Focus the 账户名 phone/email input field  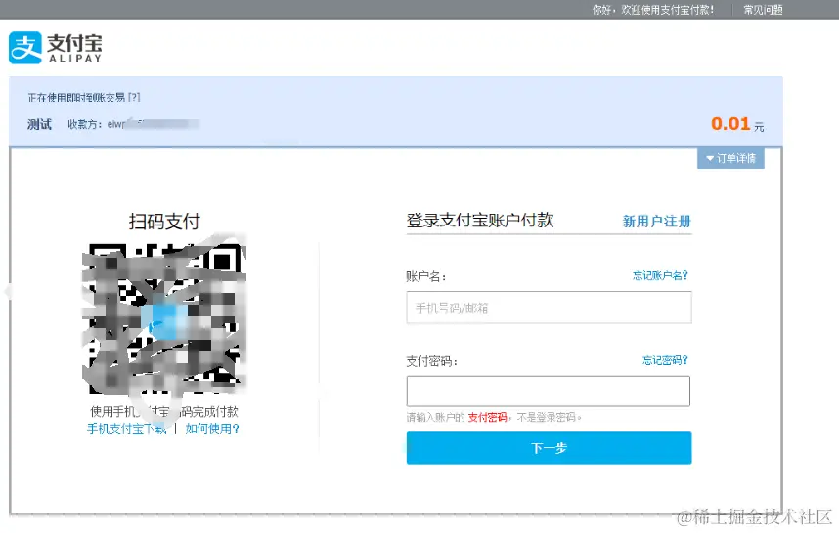click(549, 307)
